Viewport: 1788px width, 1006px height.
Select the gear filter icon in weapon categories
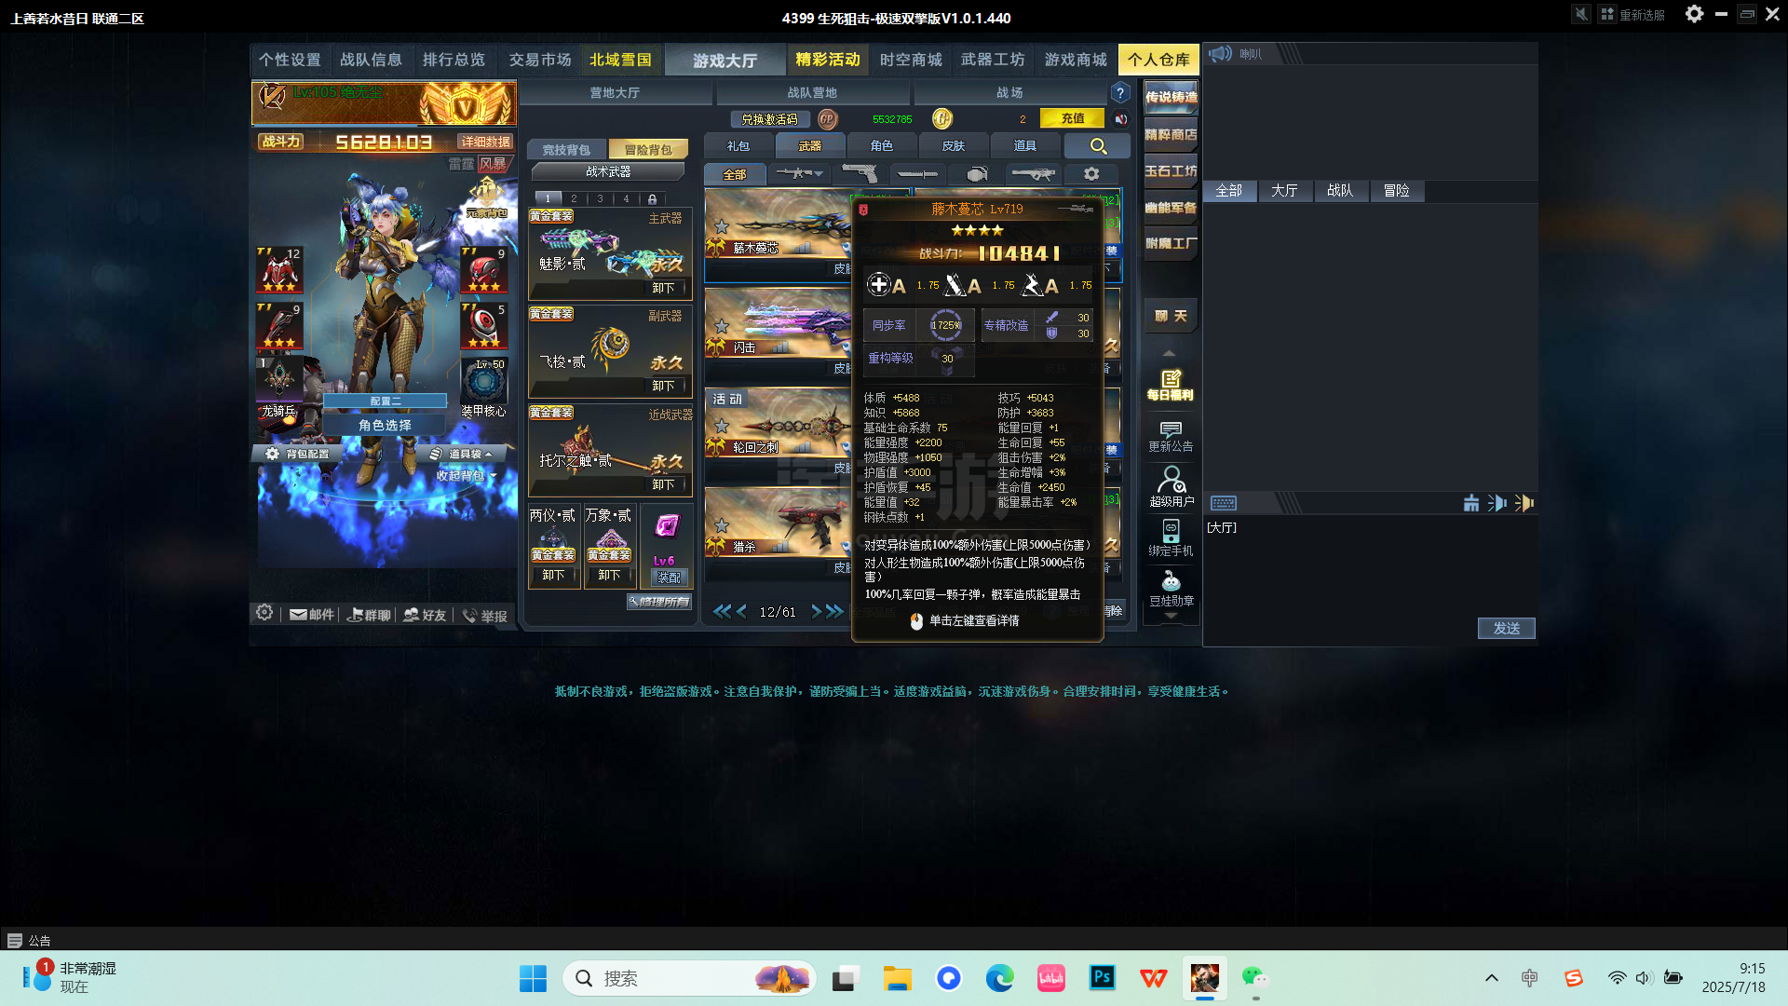click(x=1091, y=174)
